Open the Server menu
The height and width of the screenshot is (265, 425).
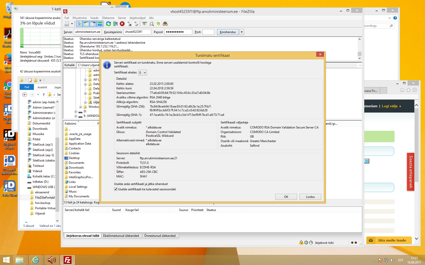coord(122,18)
